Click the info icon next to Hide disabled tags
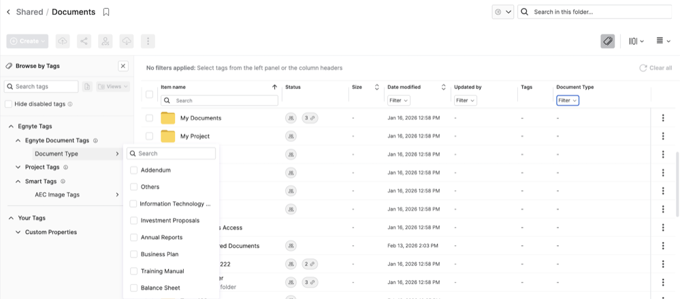Image resolution: width=680 pixels, height=299 pixels. point(70,104)
